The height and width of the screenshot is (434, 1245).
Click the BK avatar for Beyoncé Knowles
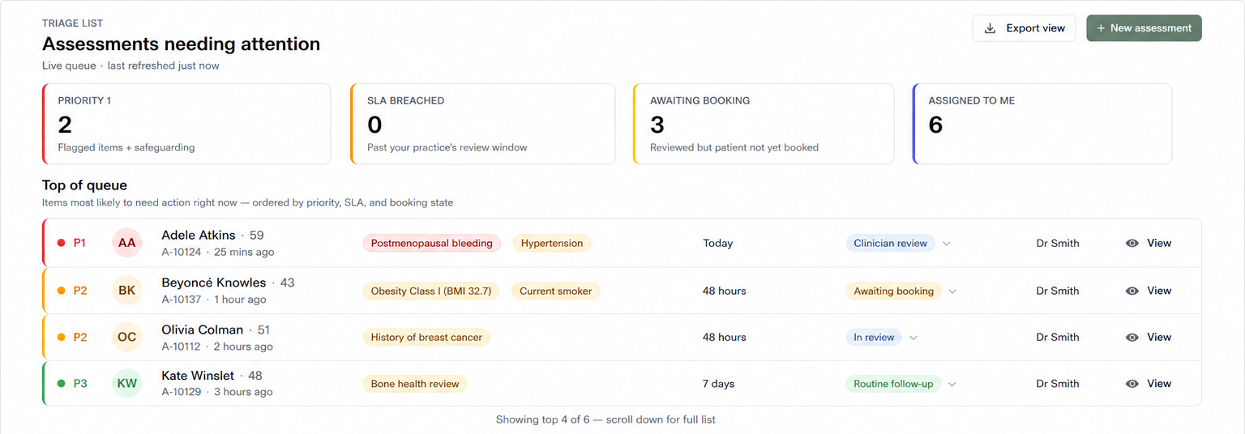pyautogui.click(x=127, y=291)
